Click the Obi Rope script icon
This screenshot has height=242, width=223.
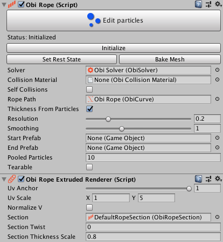coord(12,4)
